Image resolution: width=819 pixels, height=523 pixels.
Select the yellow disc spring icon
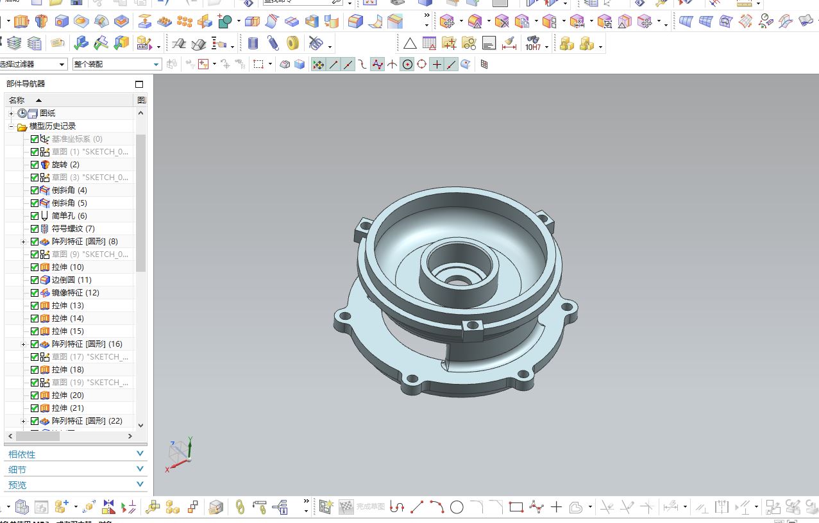point(293,44)
